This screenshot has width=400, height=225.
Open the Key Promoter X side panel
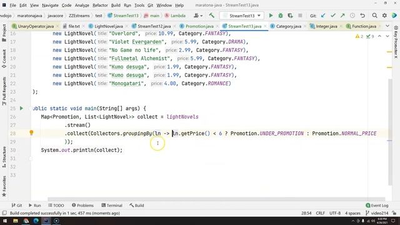tap(396, 42)
